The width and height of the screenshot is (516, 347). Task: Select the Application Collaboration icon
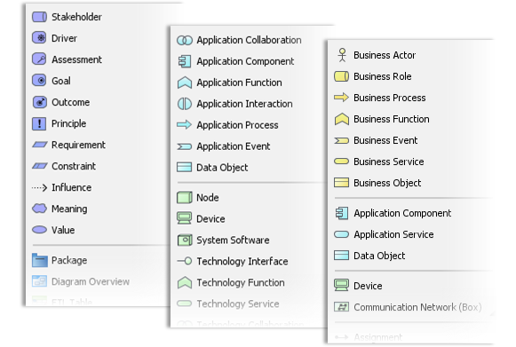click(x=185, y=41)
